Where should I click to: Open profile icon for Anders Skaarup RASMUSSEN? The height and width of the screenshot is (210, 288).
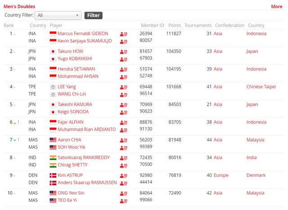point(124,183)
